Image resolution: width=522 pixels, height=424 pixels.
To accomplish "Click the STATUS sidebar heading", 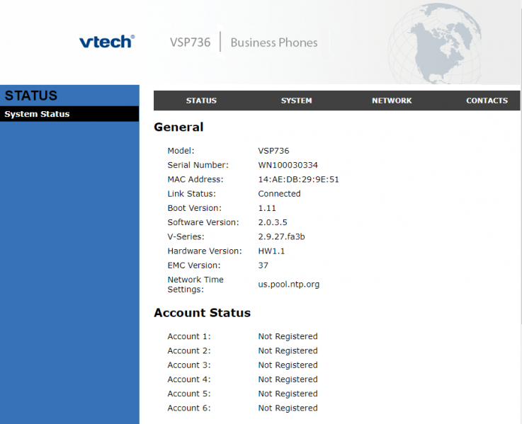I will click(31, 96).
